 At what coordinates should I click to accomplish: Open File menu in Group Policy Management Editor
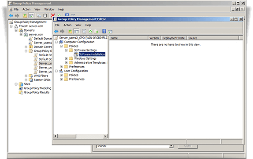tap(57, 25)
